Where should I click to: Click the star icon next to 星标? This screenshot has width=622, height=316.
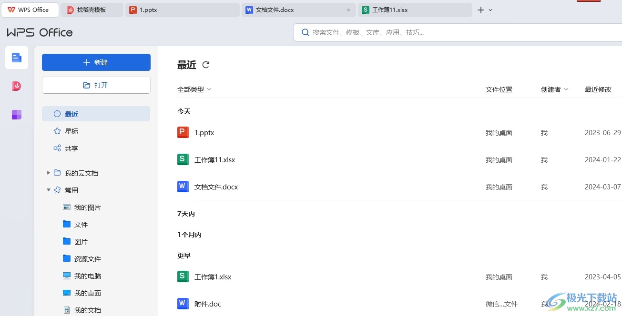pyautogui.click(x=57, y=131)
